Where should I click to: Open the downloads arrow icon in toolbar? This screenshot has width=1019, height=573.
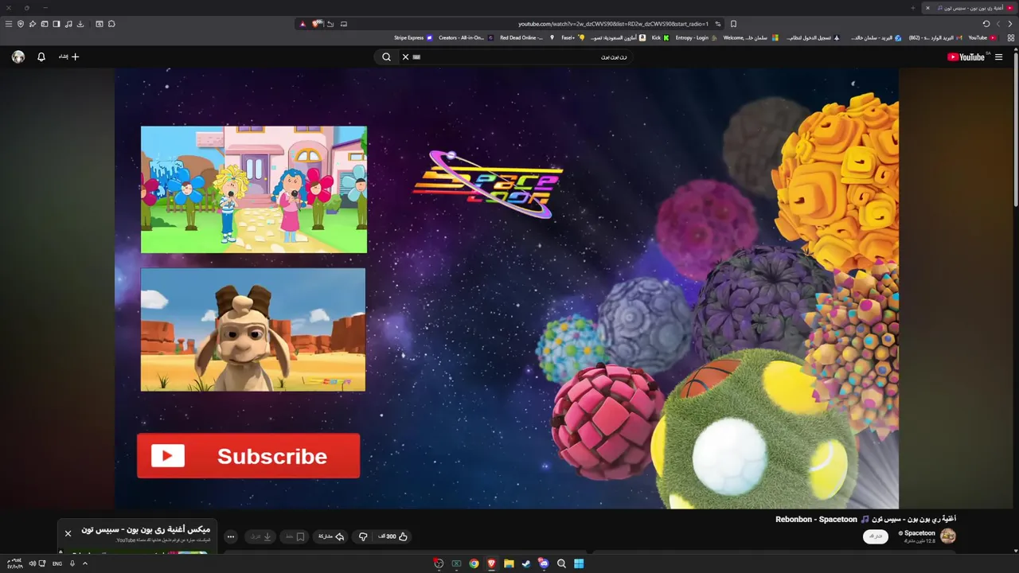click(80, 24)
